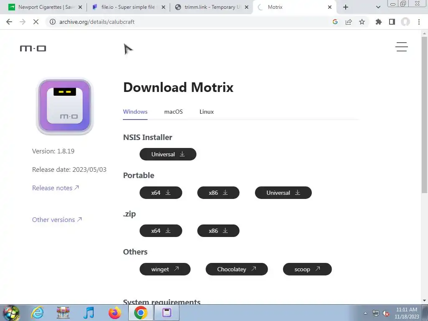Viewport: 428px width, 321px height.
Task: Show hidden system tray icons
Action: point(365,313)
